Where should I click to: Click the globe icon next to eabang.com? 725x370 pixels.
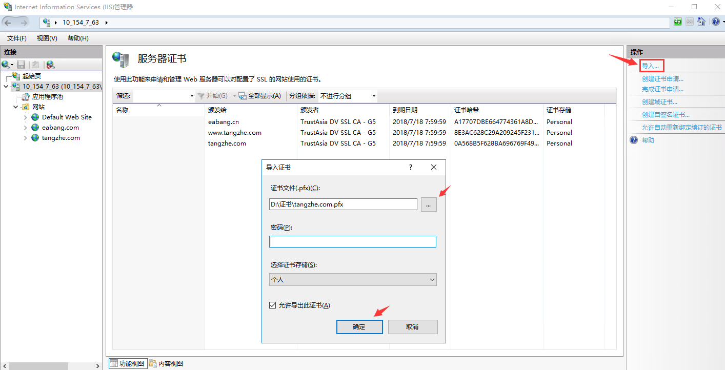tap(35, 128)
